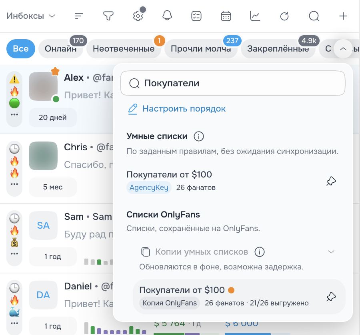Open Chris's avatar
The image size is (360, 335).
pos(43,156)
